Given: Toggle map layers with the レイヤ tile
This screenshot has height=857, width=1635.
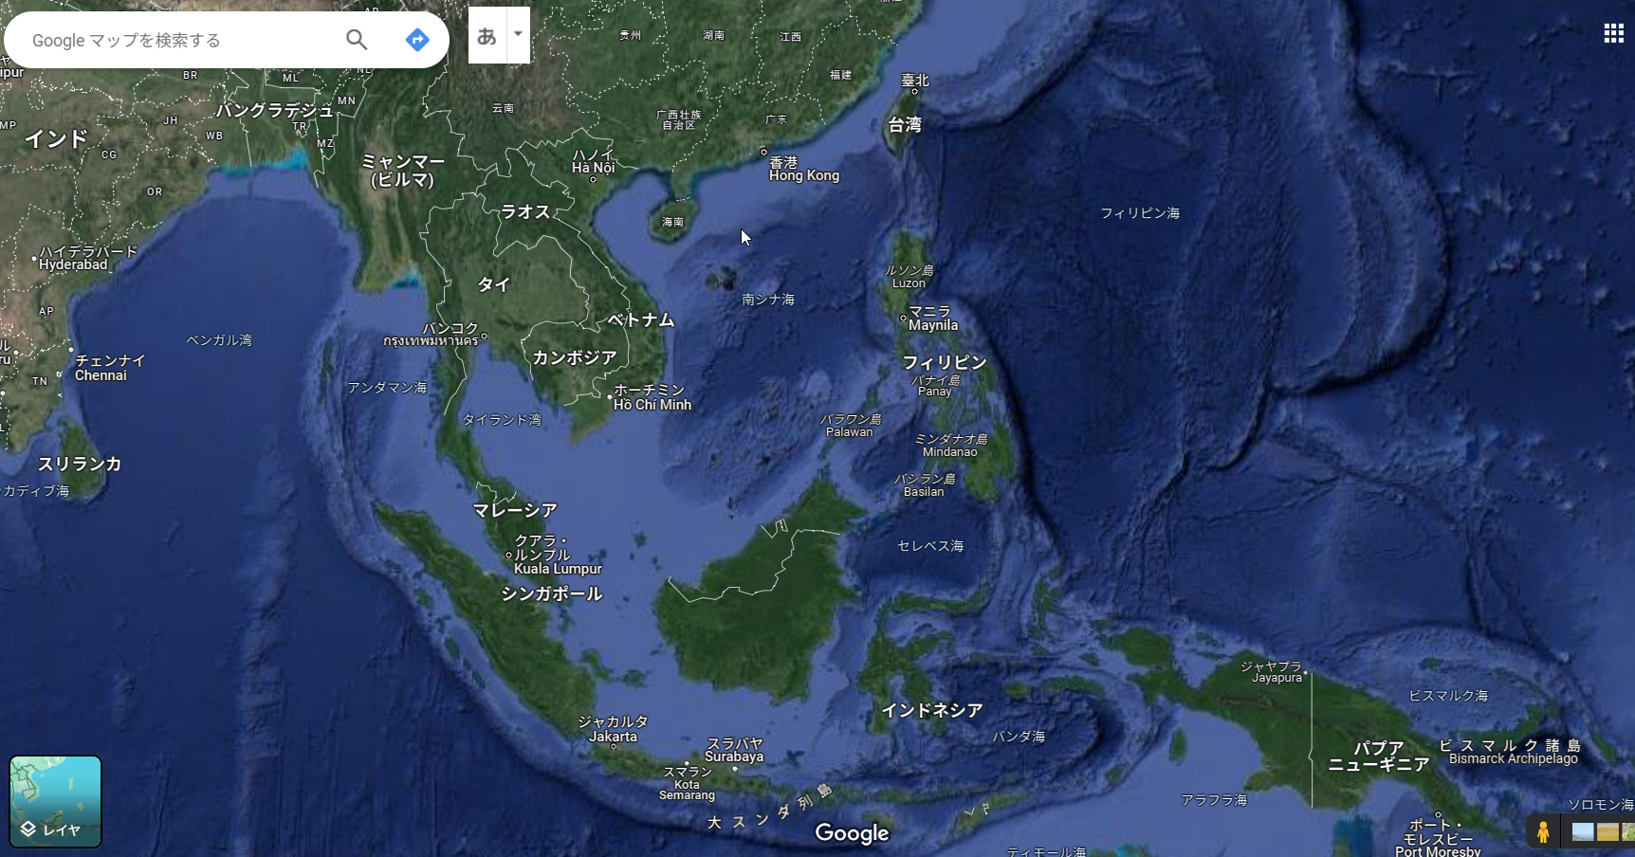Looking at the screenshot, I should click(x=56, y=801).
